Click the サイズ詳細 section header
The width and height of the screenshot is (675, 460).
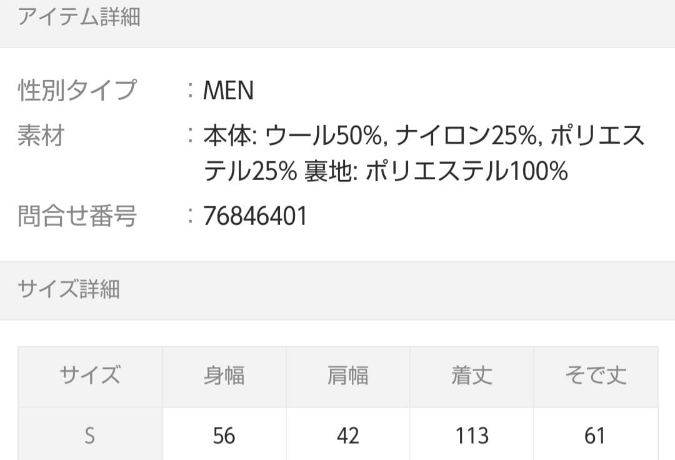point(69,289)
